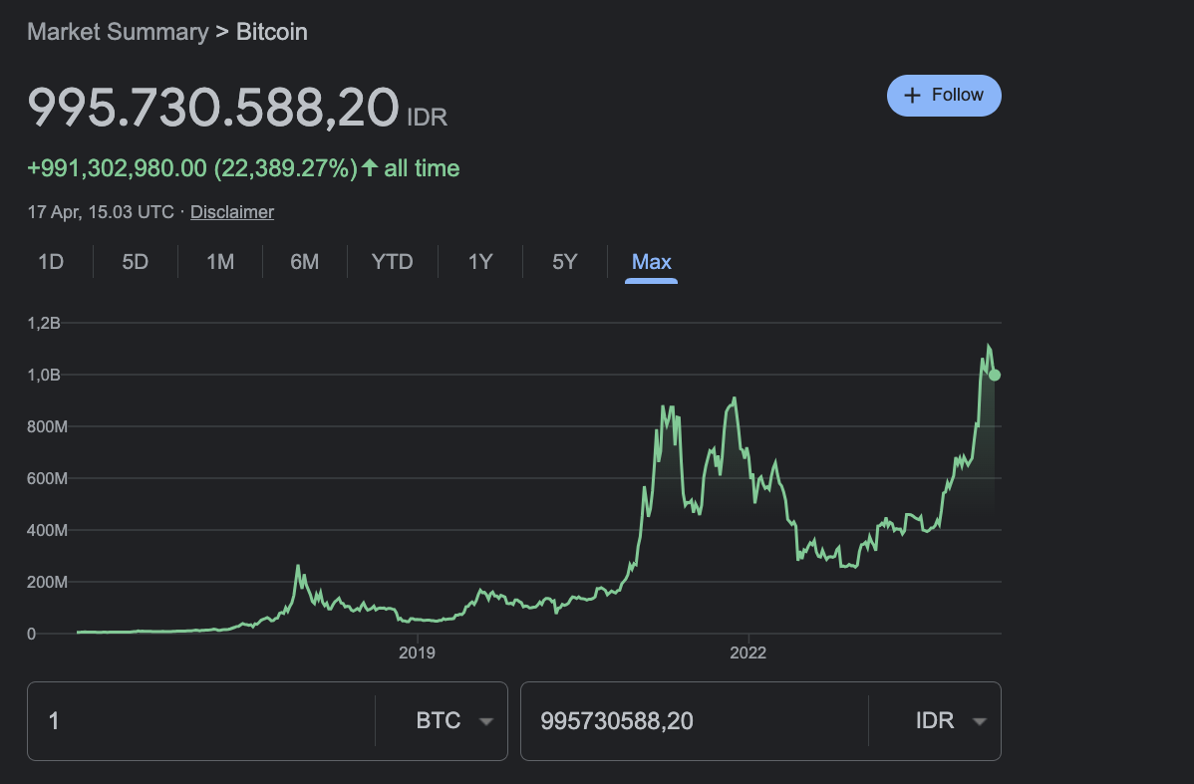Show the YTD chart range
Image resolution: width=1194 pixels, height=784 pixels.
tap(392, 262)
